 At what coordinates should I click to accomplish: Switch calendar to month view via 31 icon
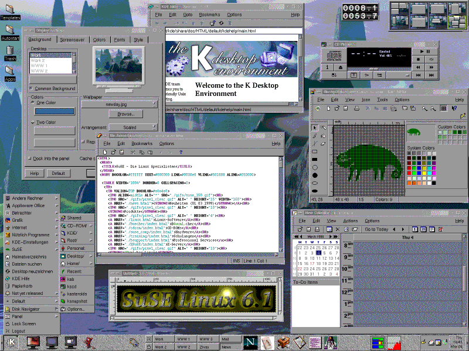point(423,229)
